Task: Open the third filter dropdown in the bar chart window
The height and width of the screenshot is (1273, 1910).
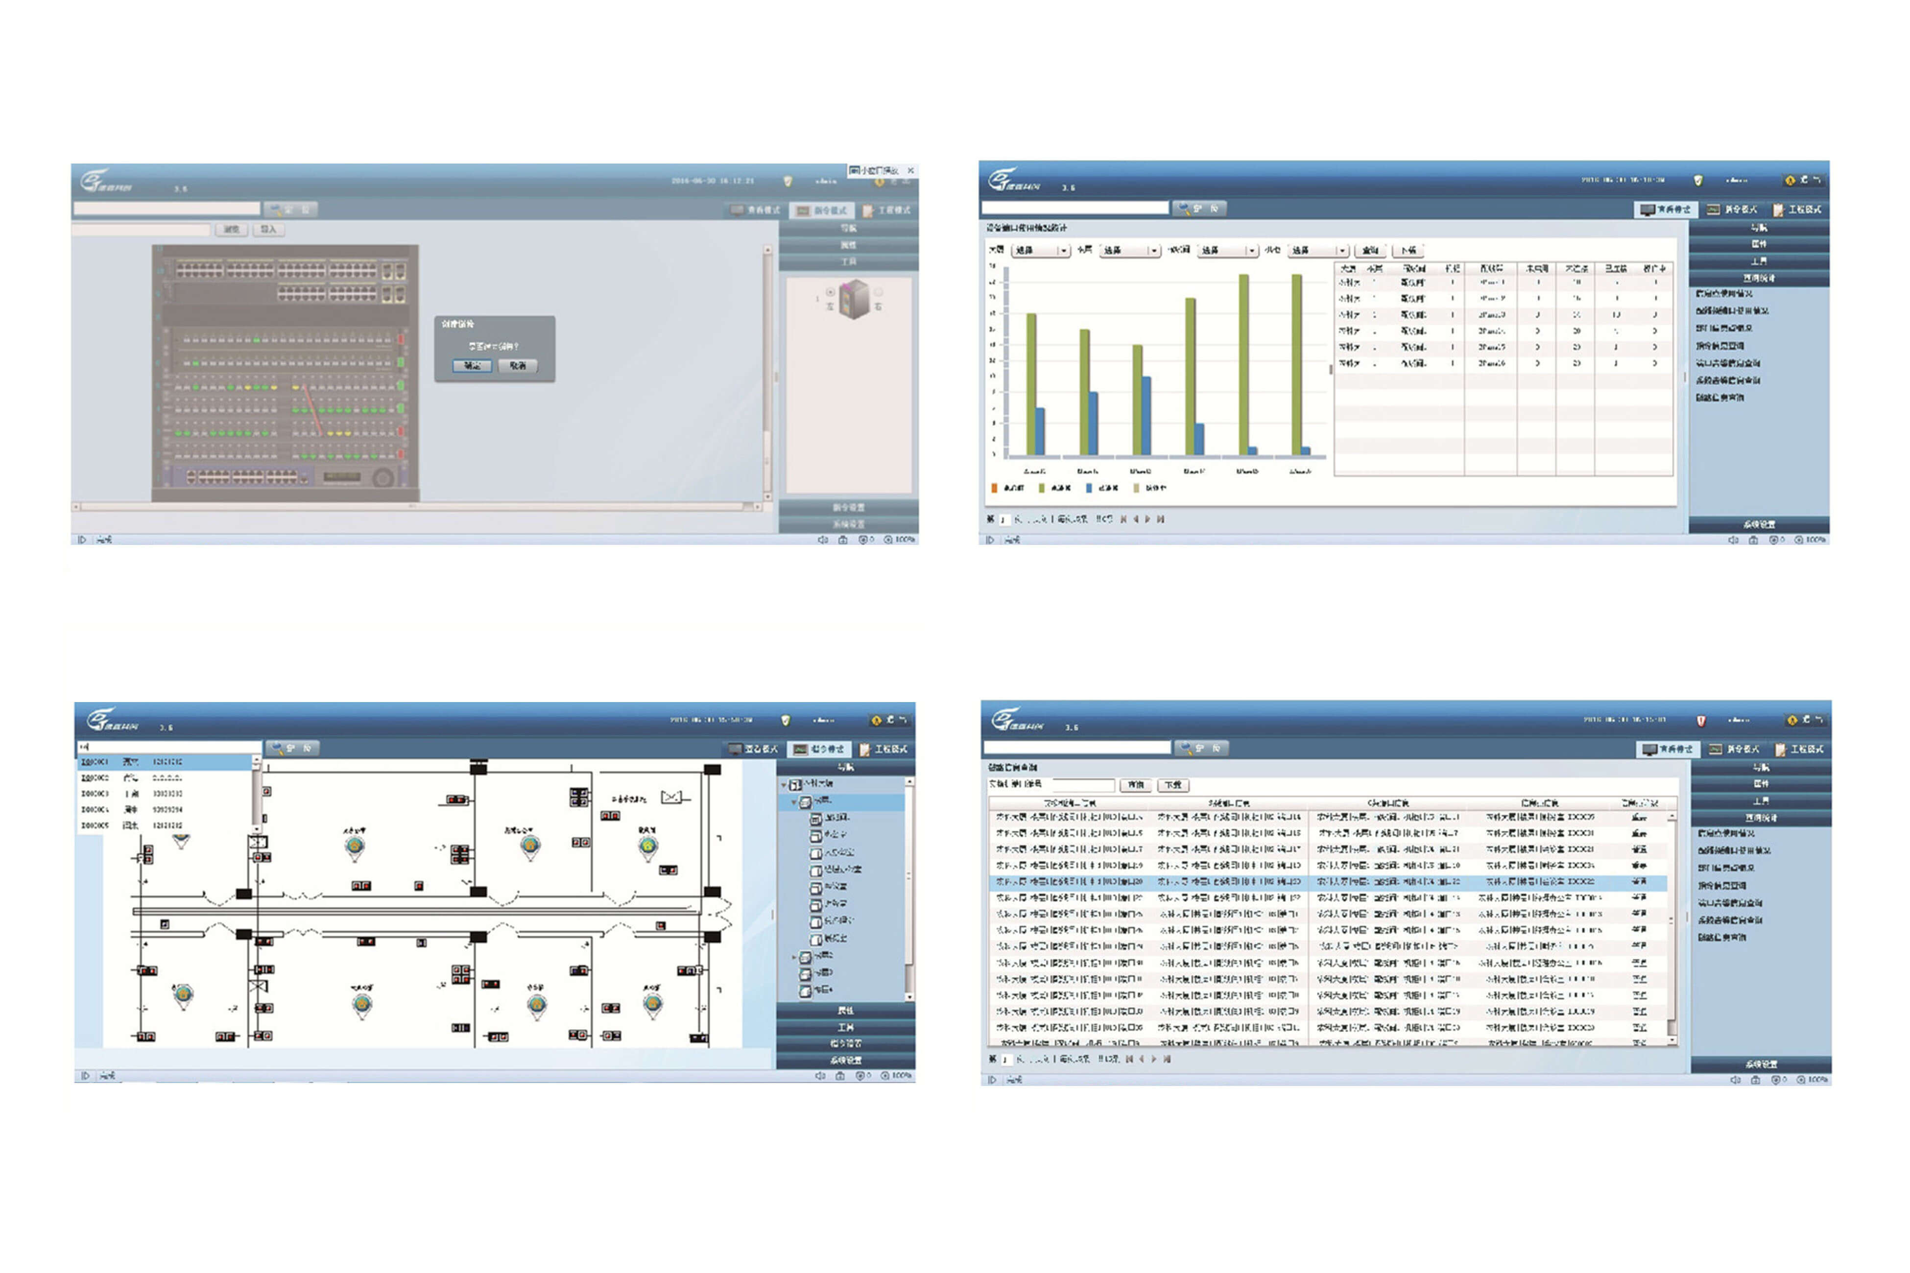Action: pyautogui.click(x=1229, y=250)
